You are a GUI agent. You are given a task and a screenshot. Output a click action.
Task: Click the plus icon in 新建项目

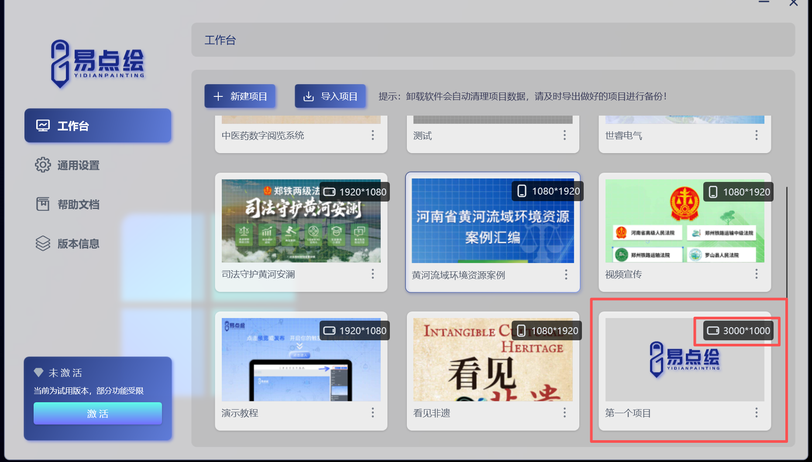(218, 96)
